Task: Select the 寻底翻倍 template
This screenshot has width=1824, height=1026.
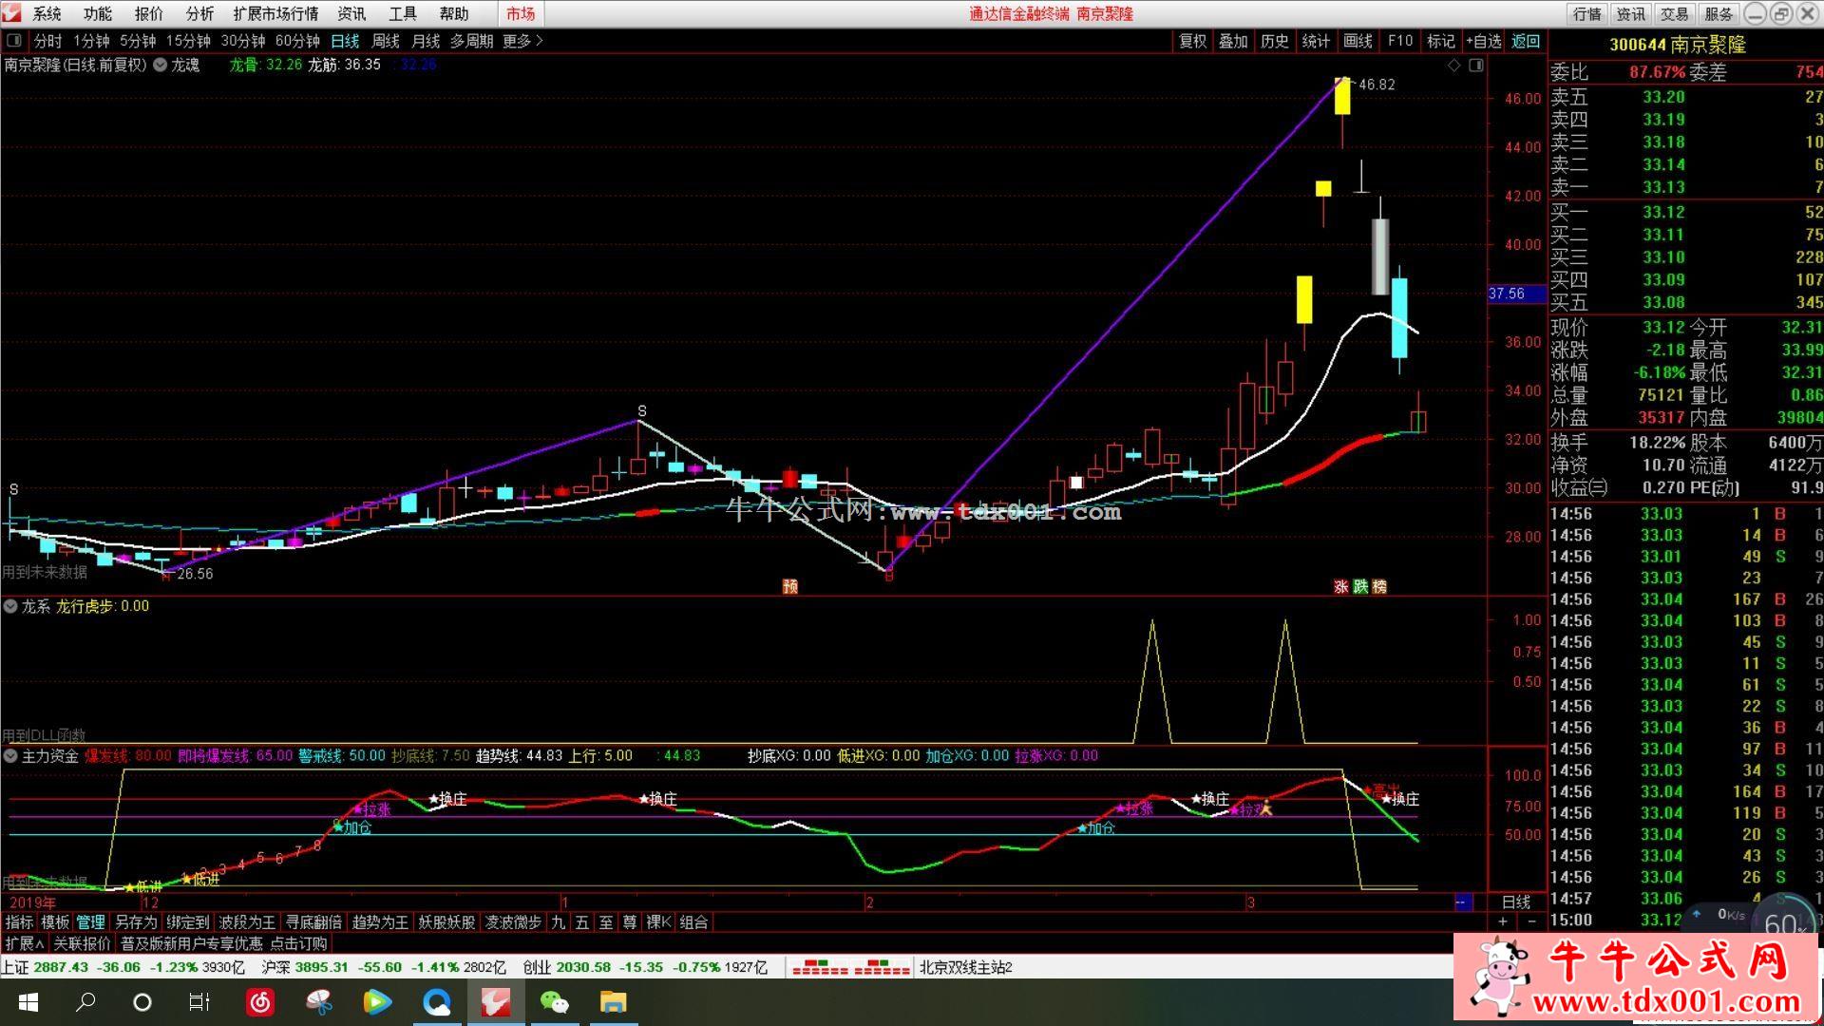Action: point(313,922)
